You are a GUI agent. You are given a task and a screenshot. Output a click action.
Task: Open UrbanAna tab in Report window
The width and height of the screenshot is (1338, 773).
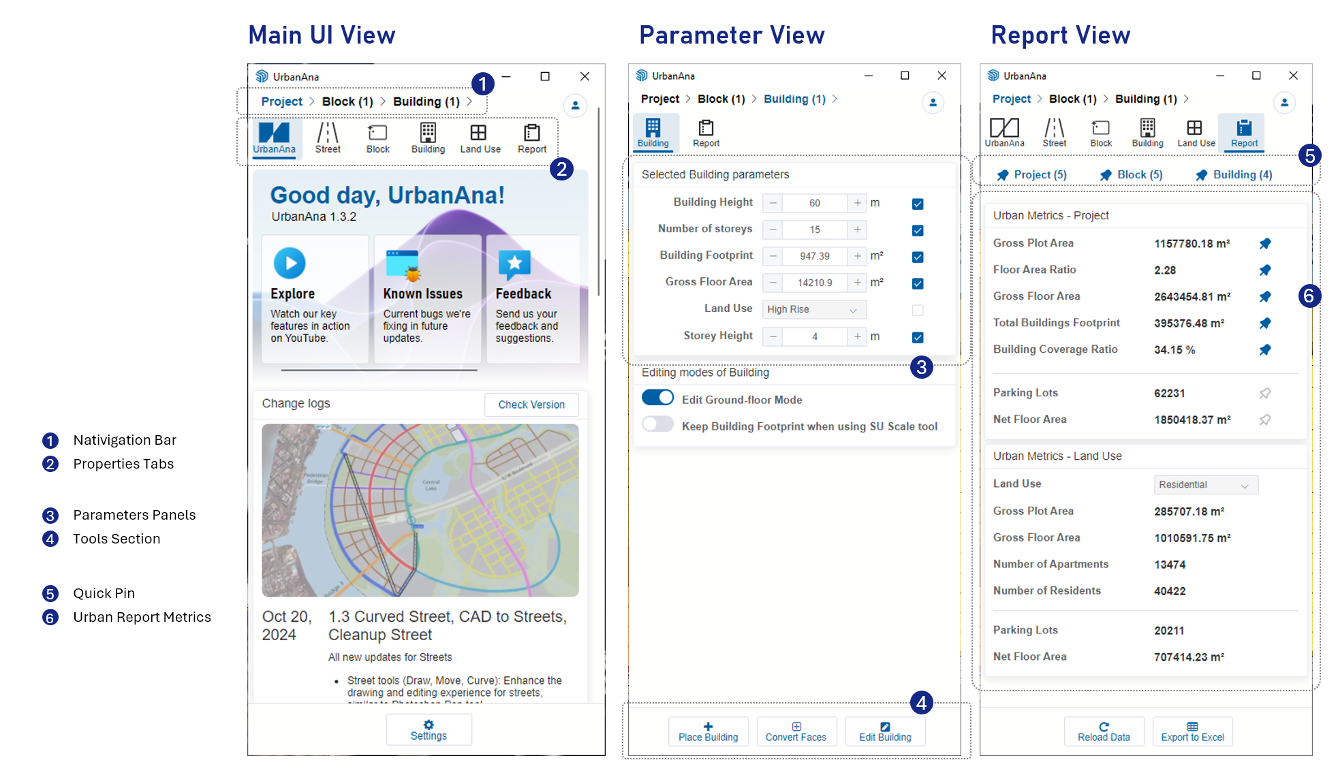[1004, 132]
